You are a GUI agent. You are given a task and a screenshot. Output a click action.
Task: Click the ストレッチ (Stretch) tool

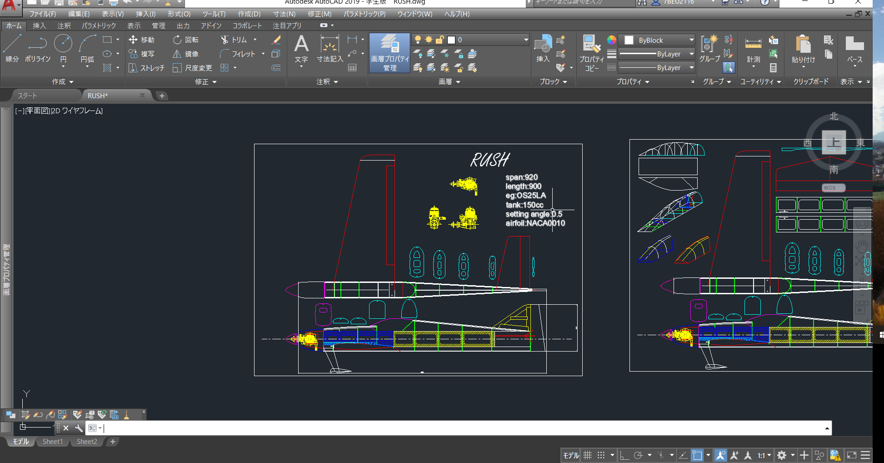[146, 68]
